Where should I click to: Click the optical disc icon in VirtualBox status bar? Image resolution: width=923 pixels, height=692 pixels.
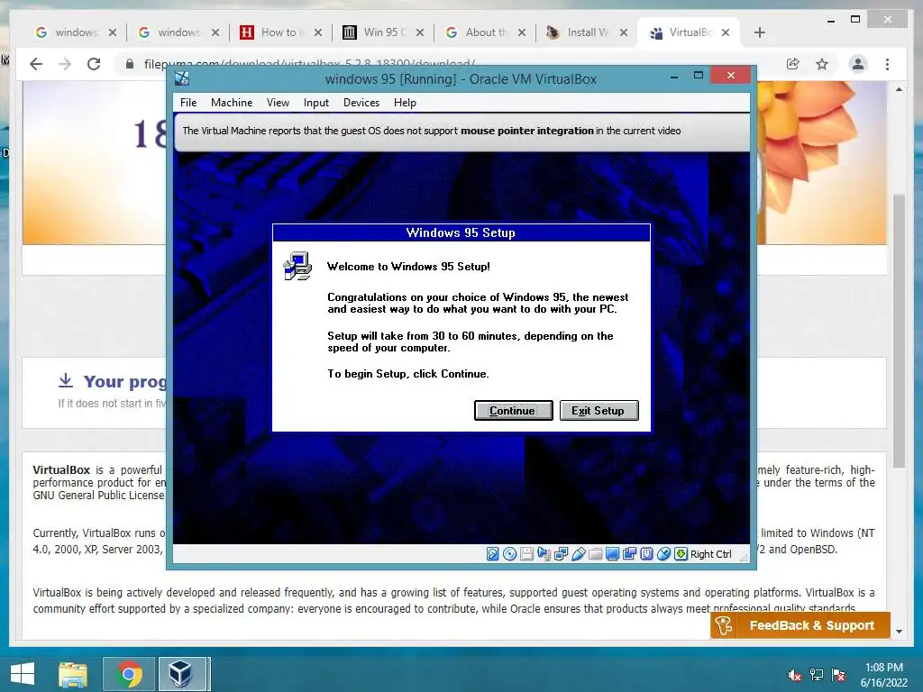pos(510,554)
